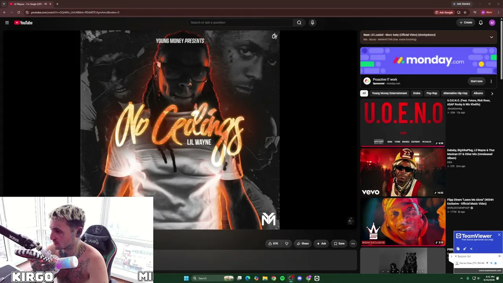Open Microsoft Edge from the taskbar
Viewport: 503px width, 283px height.
[x=248, y=278]
